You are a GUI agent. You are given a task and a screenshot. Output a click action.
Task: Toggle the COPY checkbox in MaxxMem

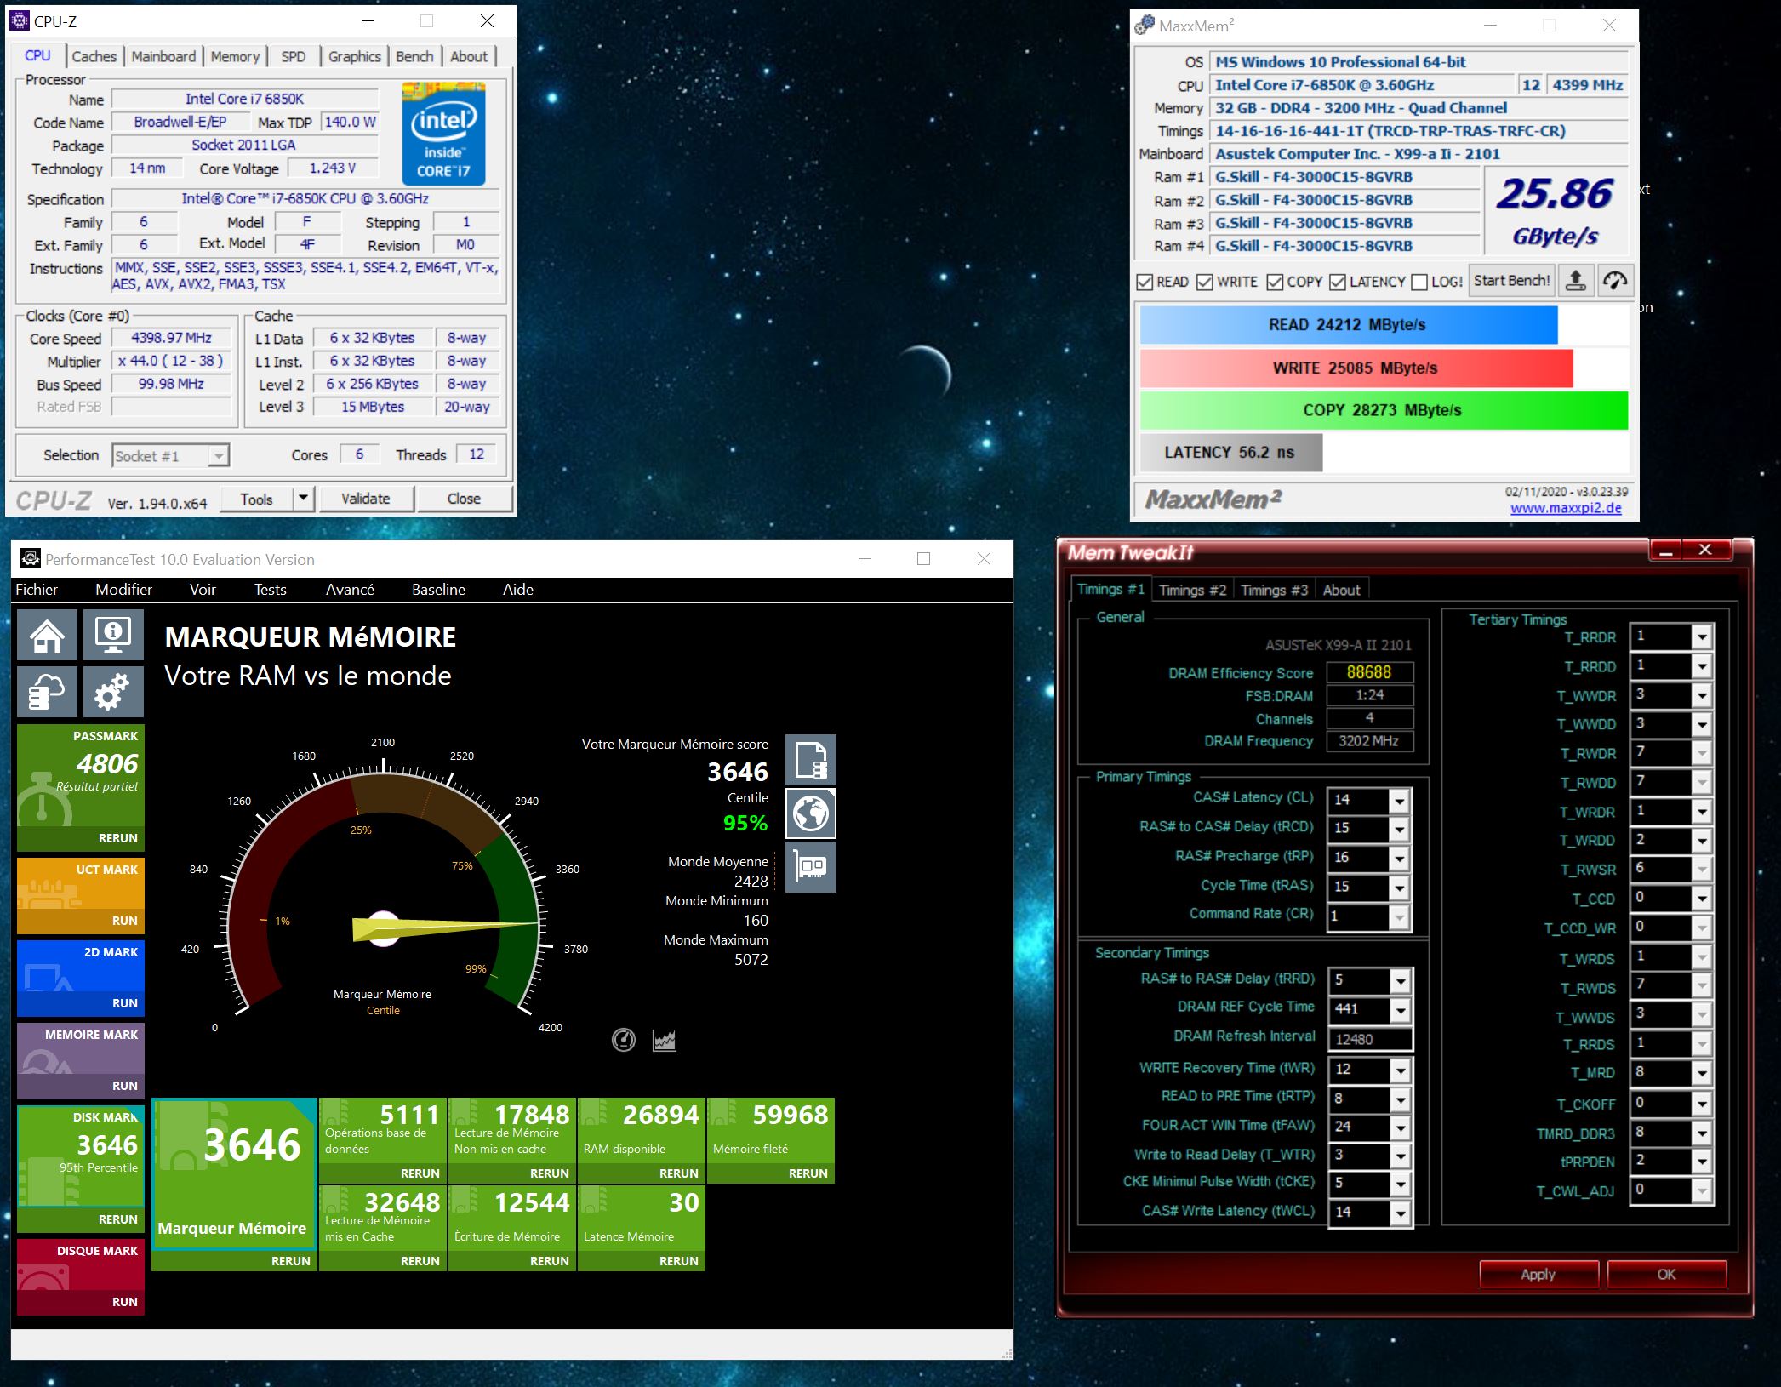pos(1275,282)
